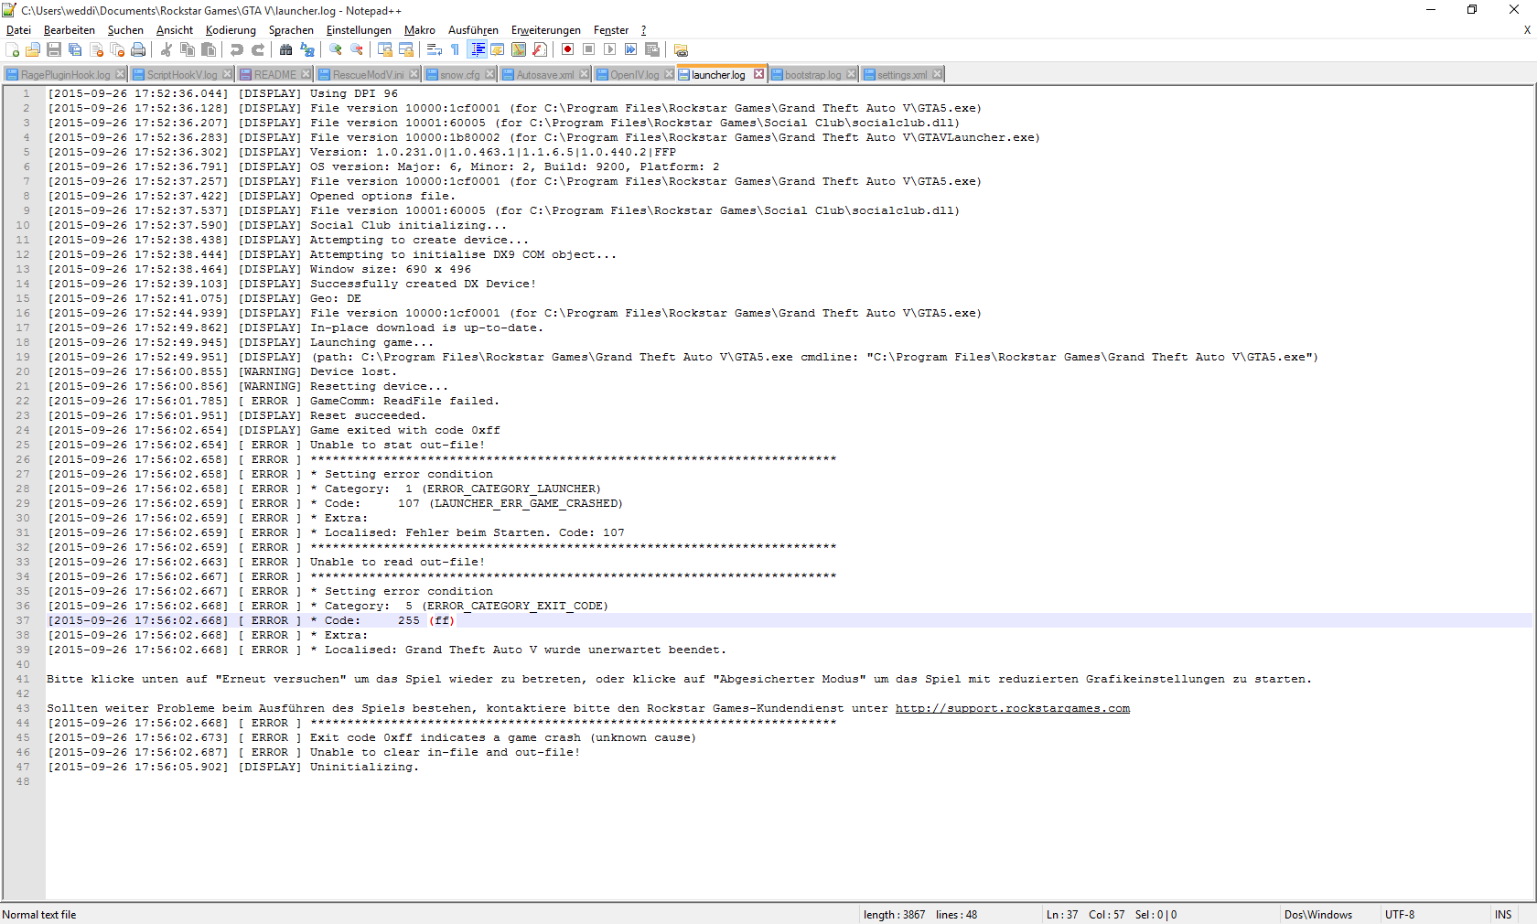
Task: Switch to the settings.xml tab
Action: [902, 74]
